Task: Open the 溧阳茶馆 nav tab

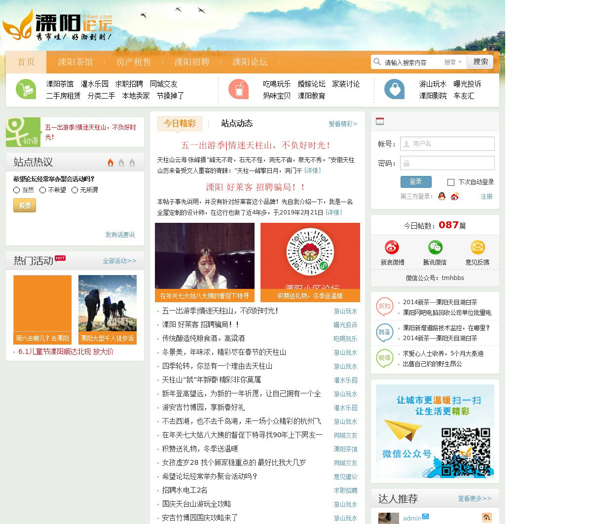Action: [75, 62]
